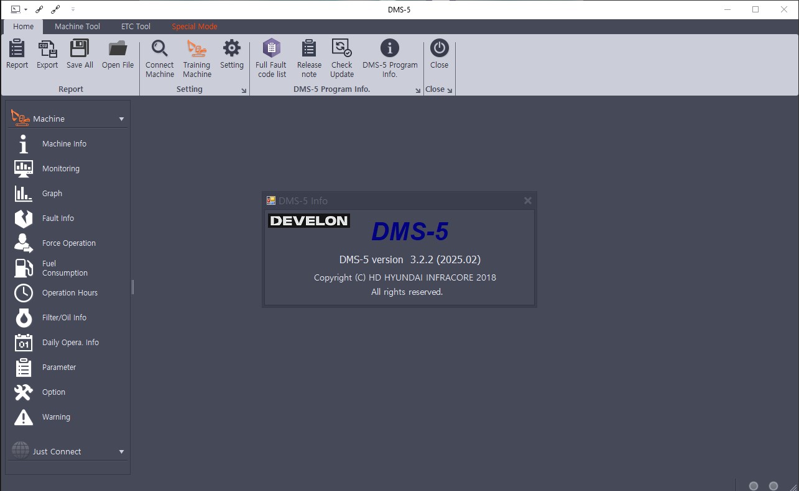Open Monitoring in sidebar
The image size is (799, 491).
[68, 169]
